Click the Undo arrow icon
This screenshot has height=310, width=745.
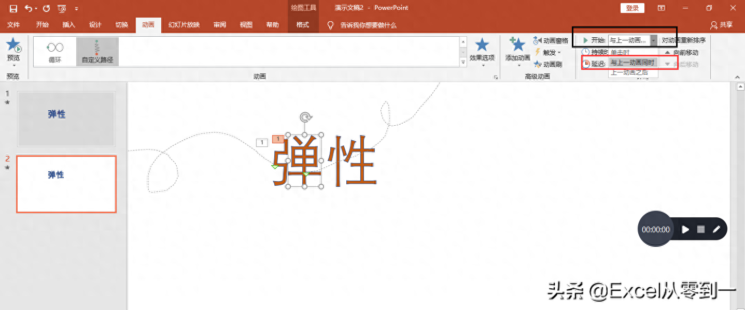click(28, 8)
